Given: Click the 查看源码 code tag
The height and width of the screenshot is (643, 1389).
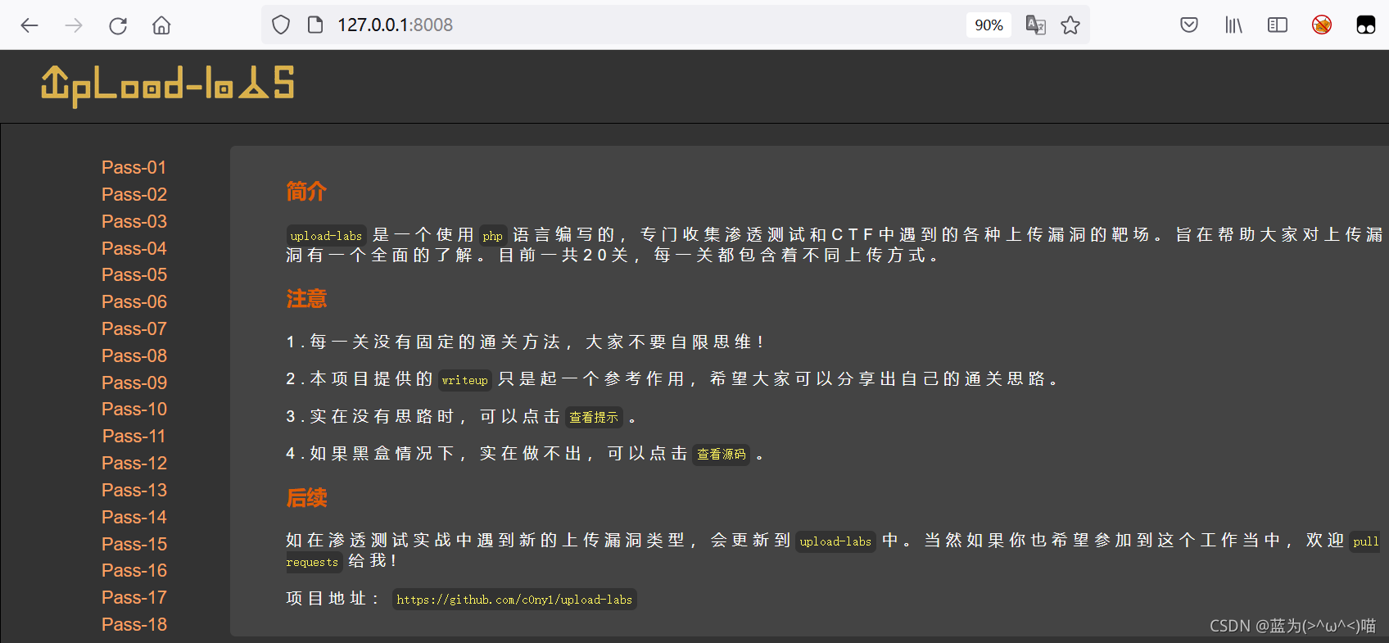Looking at the screenshot, I should click(x=722, y=455).
